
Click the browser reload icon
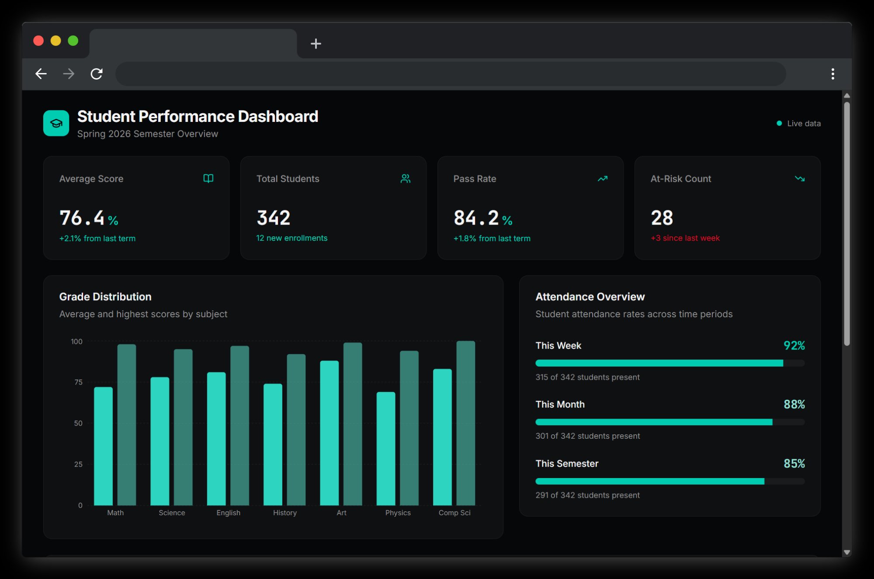[97, 74]
